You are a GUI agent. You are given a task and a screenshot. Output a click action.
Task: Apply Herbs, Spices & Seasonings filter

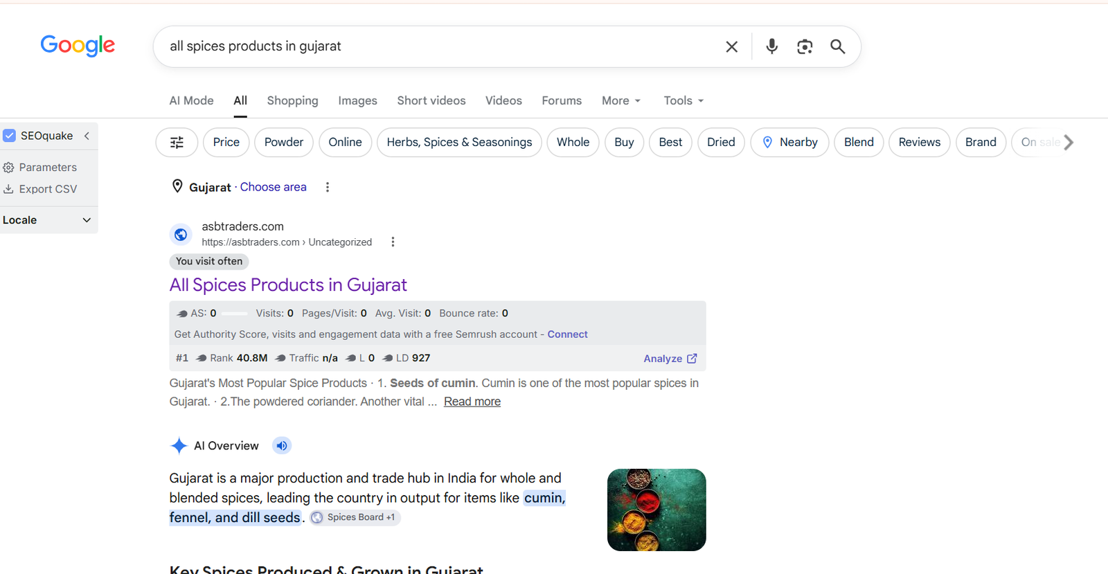(460, 143)
